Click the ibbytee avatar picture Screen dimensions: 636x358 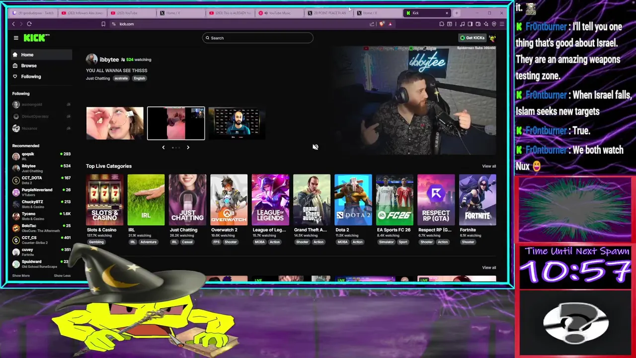[92, 60]
